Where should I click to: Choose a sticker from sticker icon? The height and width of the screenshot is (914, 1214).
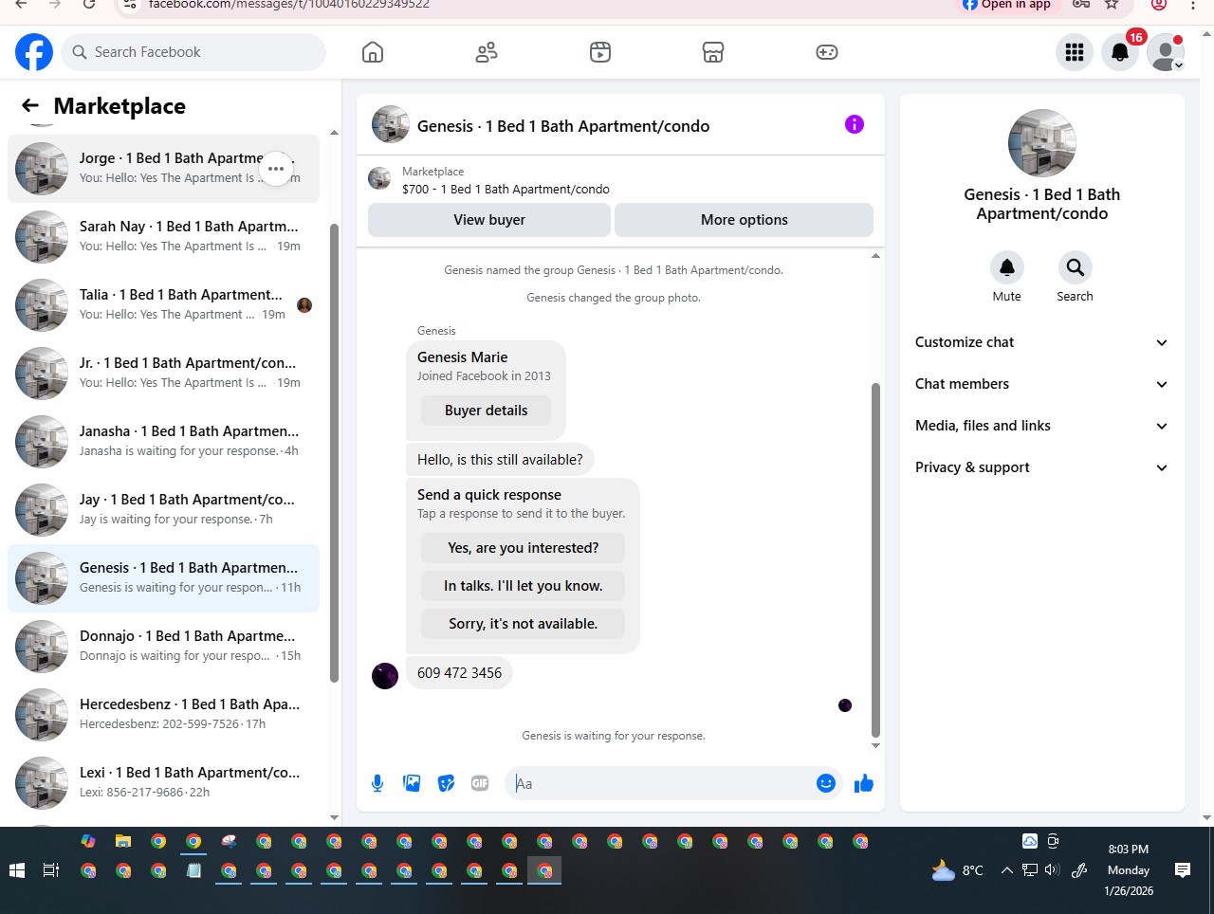click(x=446, y=783)
